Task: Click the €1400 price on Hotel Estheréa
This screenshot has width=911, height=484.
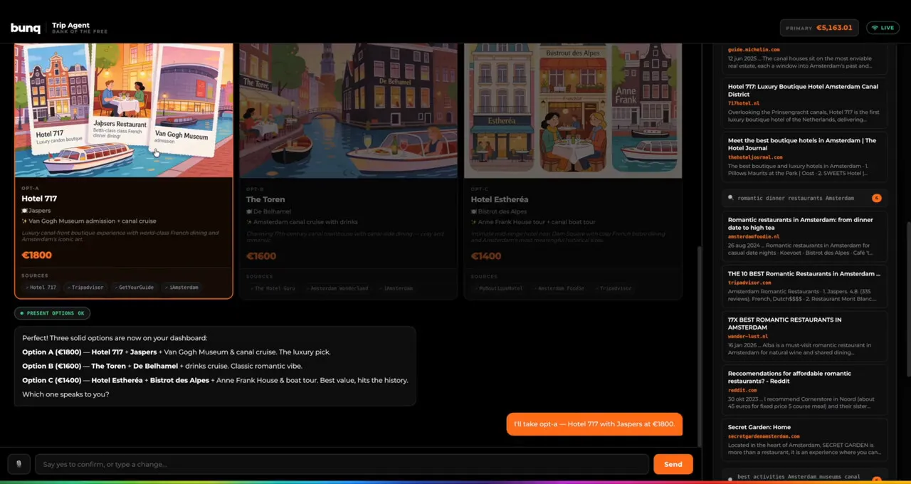Action: click(x=485, y=256)
